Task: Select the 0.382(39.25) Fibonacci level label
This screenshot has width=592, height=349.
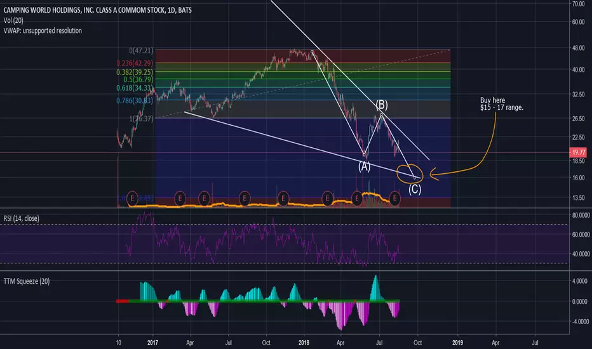Action: coord(135,72)
